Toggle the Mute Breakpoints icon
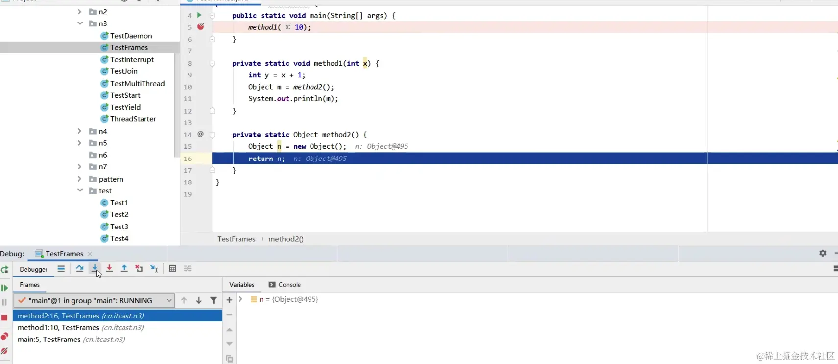The image size is (838, 364). pos(4,351)
